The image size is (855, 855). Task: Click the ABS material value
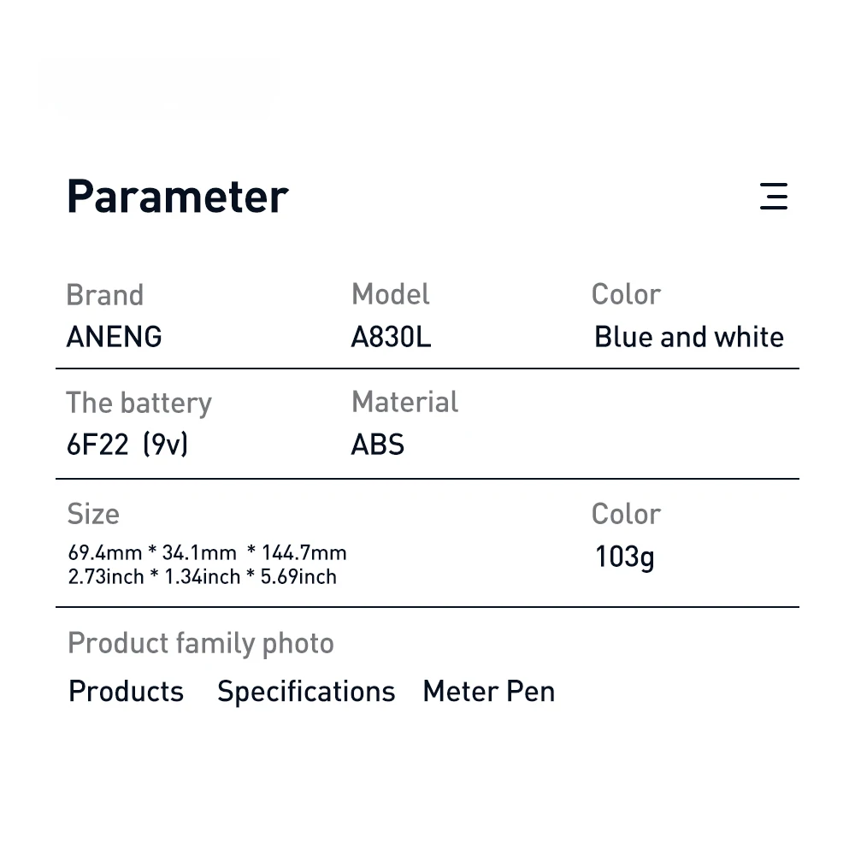(x=377, y=445)
